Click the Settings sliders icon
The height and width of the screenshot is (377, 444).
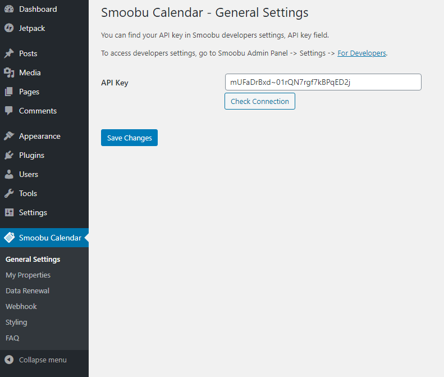click(9, 212)
